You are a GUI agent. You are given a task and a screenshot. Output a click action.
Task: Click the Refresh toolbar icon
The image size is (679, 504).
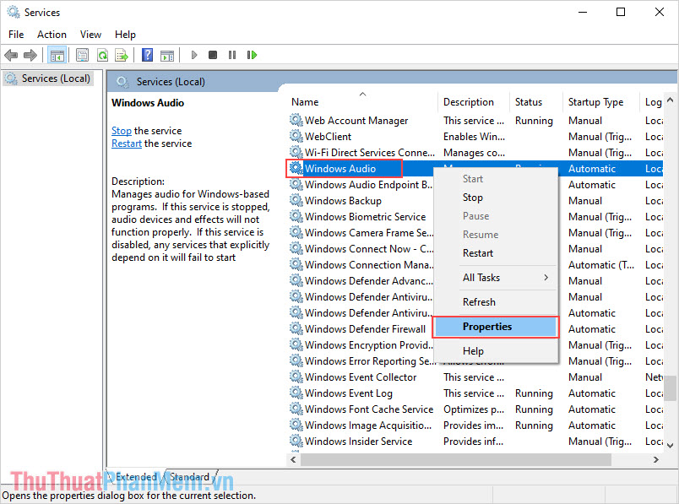click(x=103, y=55)
